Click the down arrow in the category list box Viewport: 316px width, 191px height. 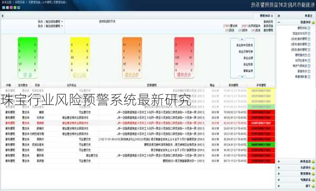point(242,77)
